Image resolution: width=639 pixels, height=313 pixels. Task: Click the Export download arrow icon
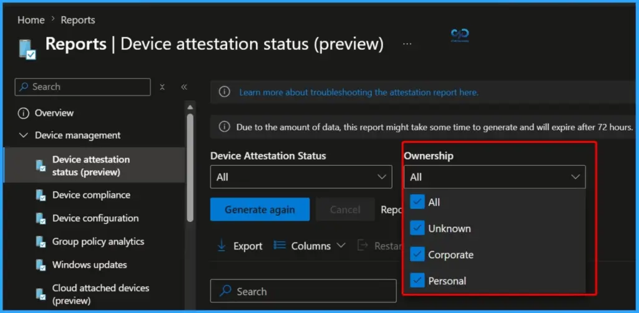click(222, 246)
